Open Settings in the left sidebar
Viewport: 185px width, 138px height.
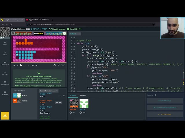[x=5, y=93]
